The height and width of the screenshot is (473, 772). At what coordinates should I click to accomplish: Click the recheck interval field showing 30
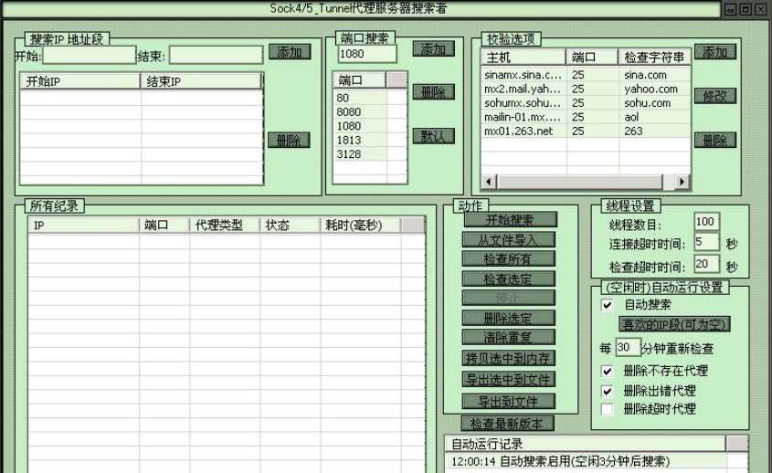coord(628,347)
